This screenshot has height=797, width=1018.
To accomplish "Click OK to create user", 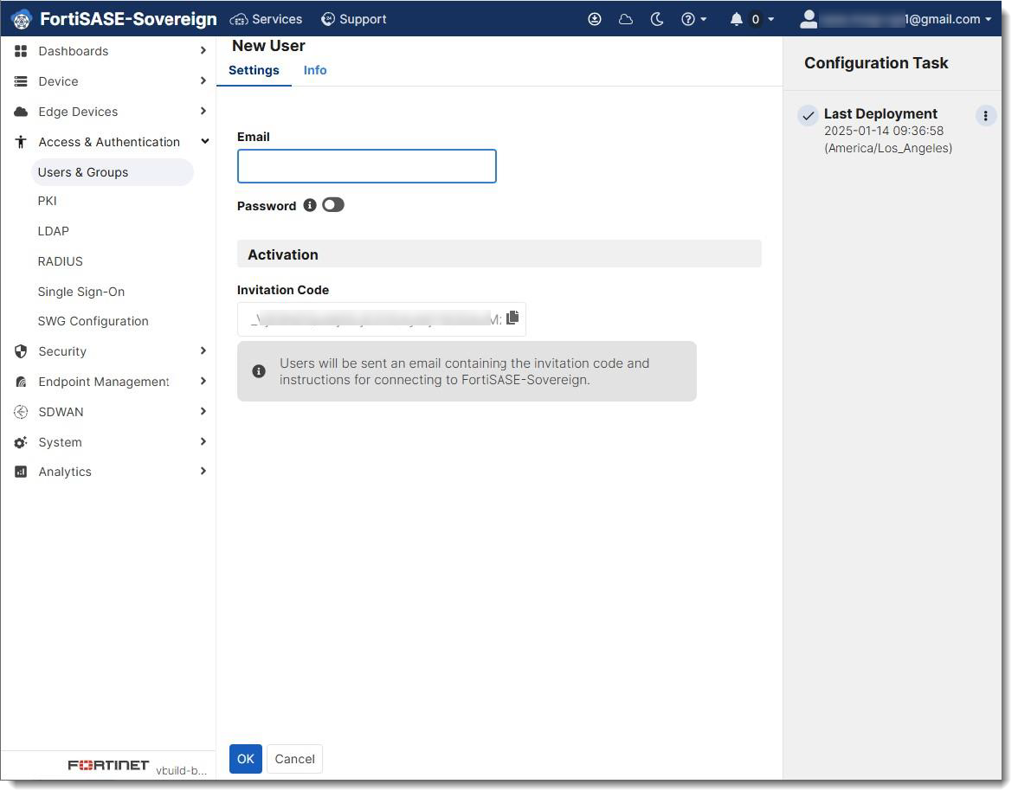I will point(246,760).
